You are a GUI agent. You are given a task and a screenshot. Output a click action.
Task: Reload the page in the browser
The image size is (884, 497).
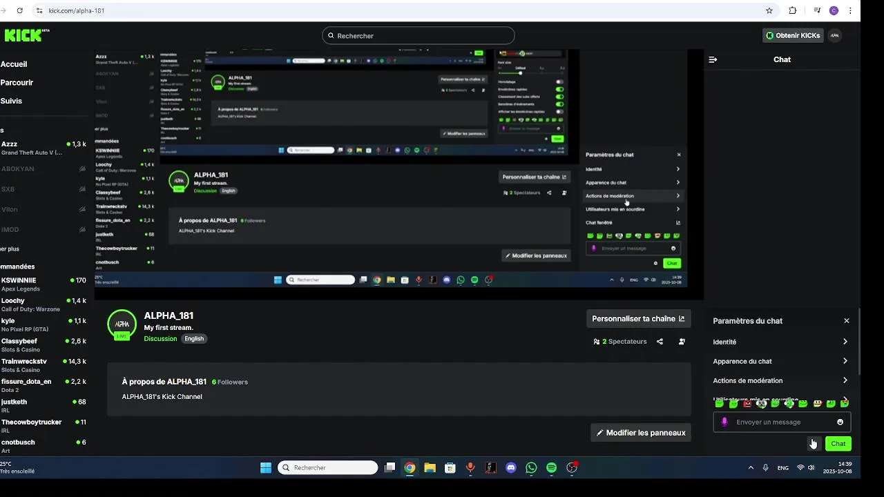(19, 10)
